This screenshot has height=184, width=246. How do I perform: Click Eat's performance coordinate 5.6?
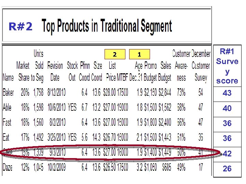pyautogui.click(x=85, y=137)
